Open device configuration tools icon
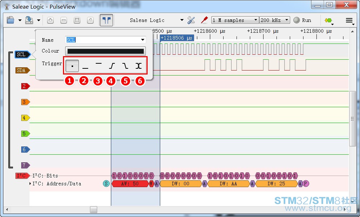The image size is (360, 217). (x=191, y=20)
